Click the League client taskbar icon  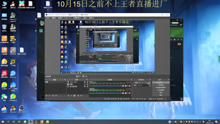[x=36, y=122]
